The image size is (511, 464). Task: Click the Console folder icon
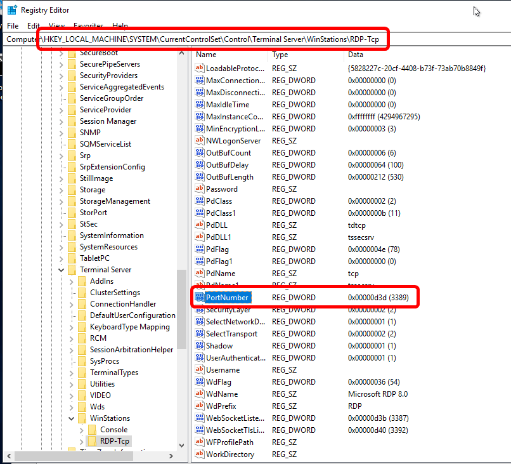click(92, 430)
